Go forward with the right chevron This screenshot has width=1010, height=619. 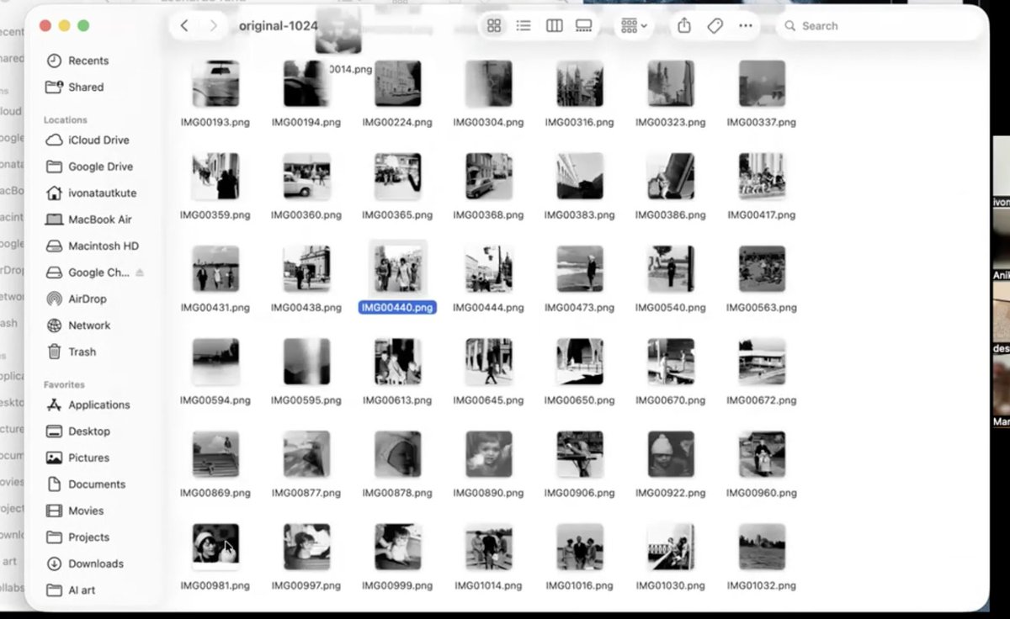(x=214, y=26)
